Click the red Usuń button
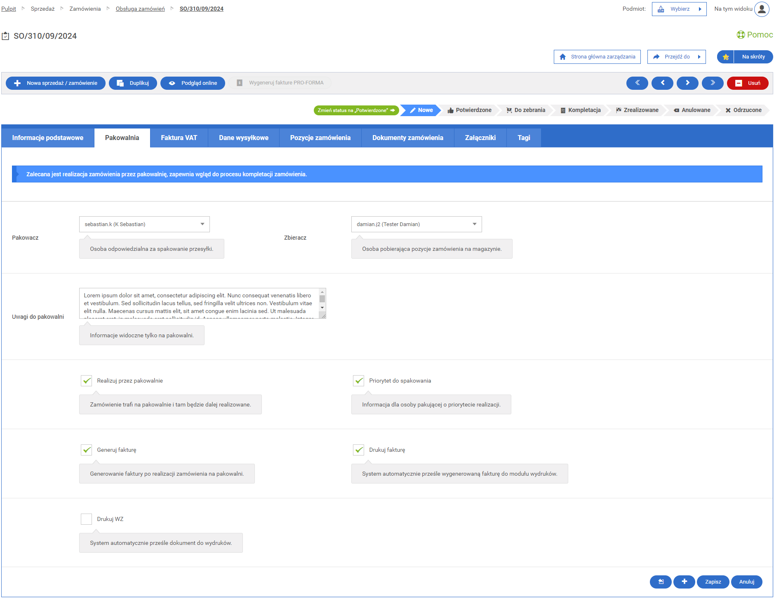Viewport: 774px width, 598px height. [748, 83]
